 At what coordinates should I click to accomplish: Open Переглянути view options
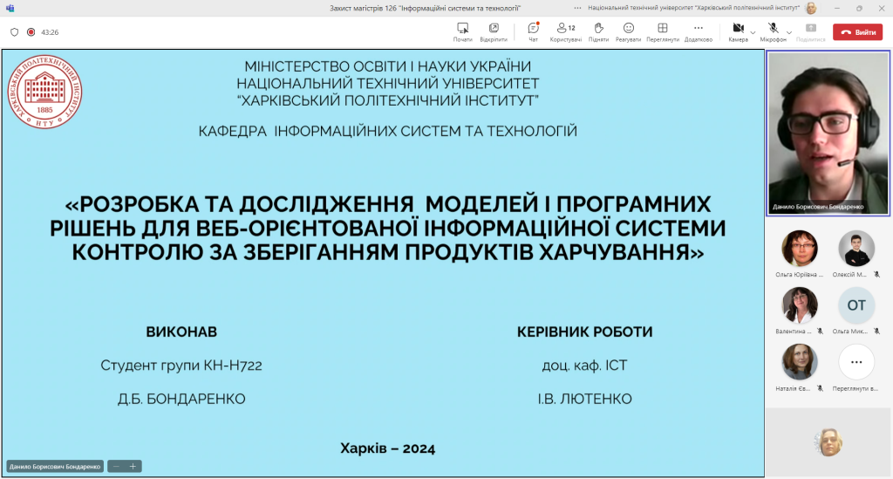(663, 32)
